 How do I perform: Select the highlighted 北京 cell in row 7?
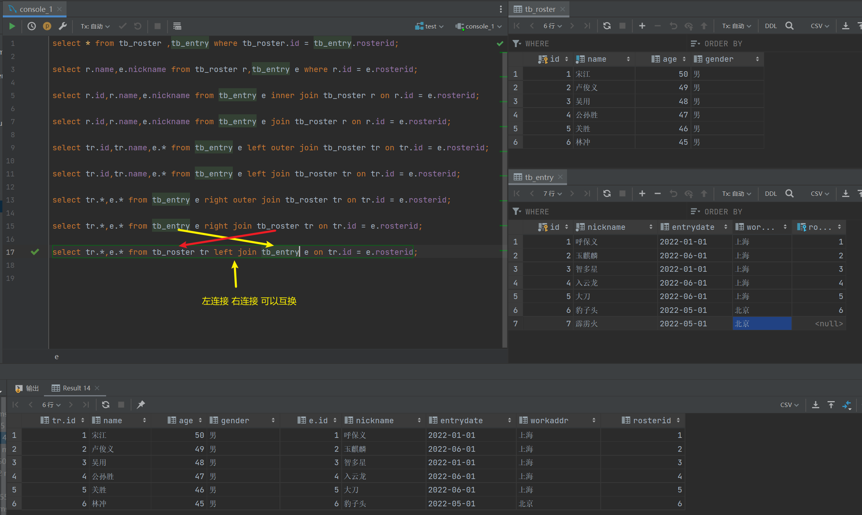tap(761, 324)
